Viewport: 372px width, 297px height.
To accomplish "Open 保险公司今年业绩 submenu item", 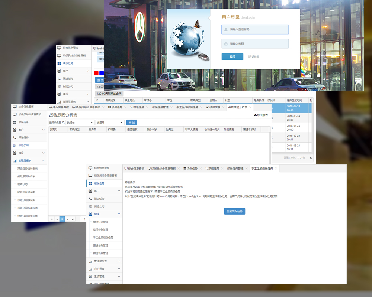I will pyautogui.click(x=28, y=208).
